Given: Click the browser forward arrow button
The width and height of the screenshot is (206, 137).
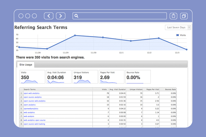Looking at the screenshot, I should (x=61, y=16).
